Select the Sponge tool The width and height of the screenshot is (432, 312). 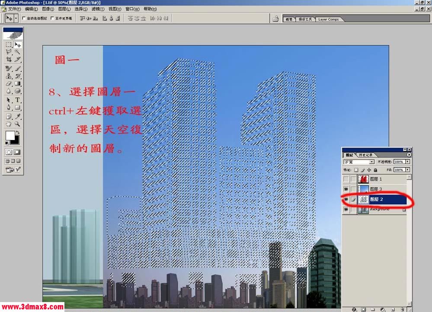[18, 91]
